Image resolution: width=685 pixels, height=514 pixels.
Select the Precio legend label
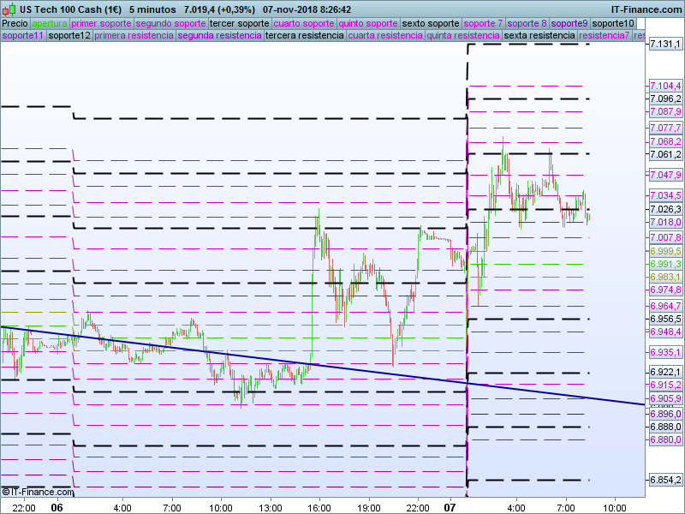(15, 23)
